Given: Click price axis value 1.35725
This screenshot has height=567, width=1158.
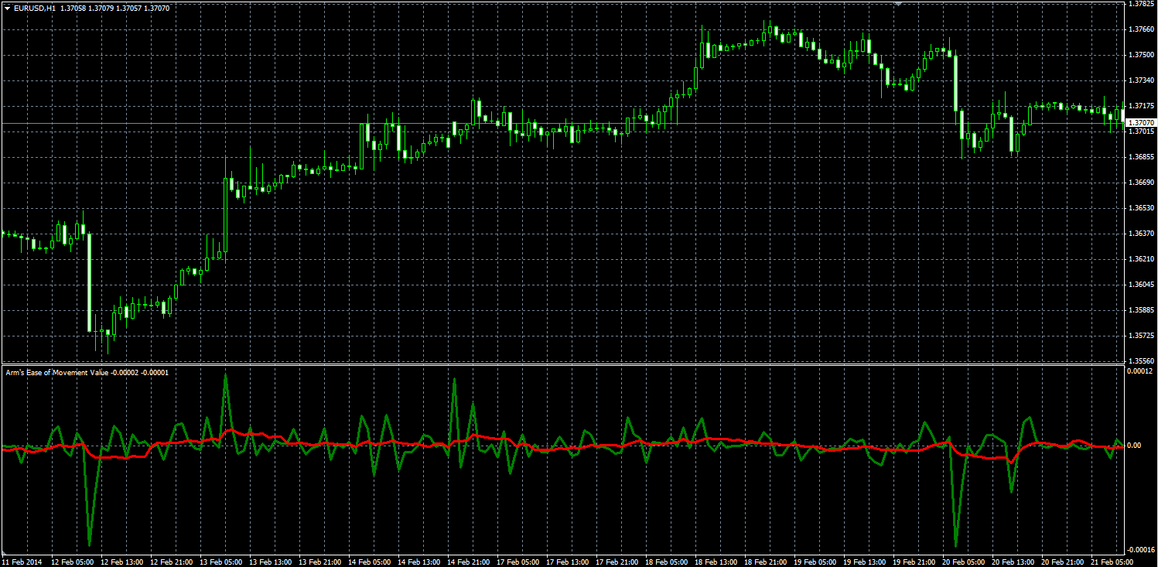Looking at the screenshot, I should [1142, 336].
